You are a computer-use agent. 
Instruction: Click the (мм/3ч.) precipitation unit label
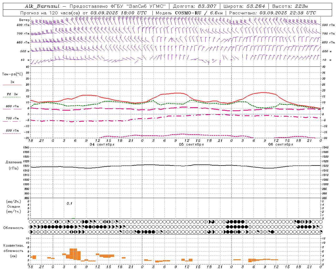[x=14, y=201]
